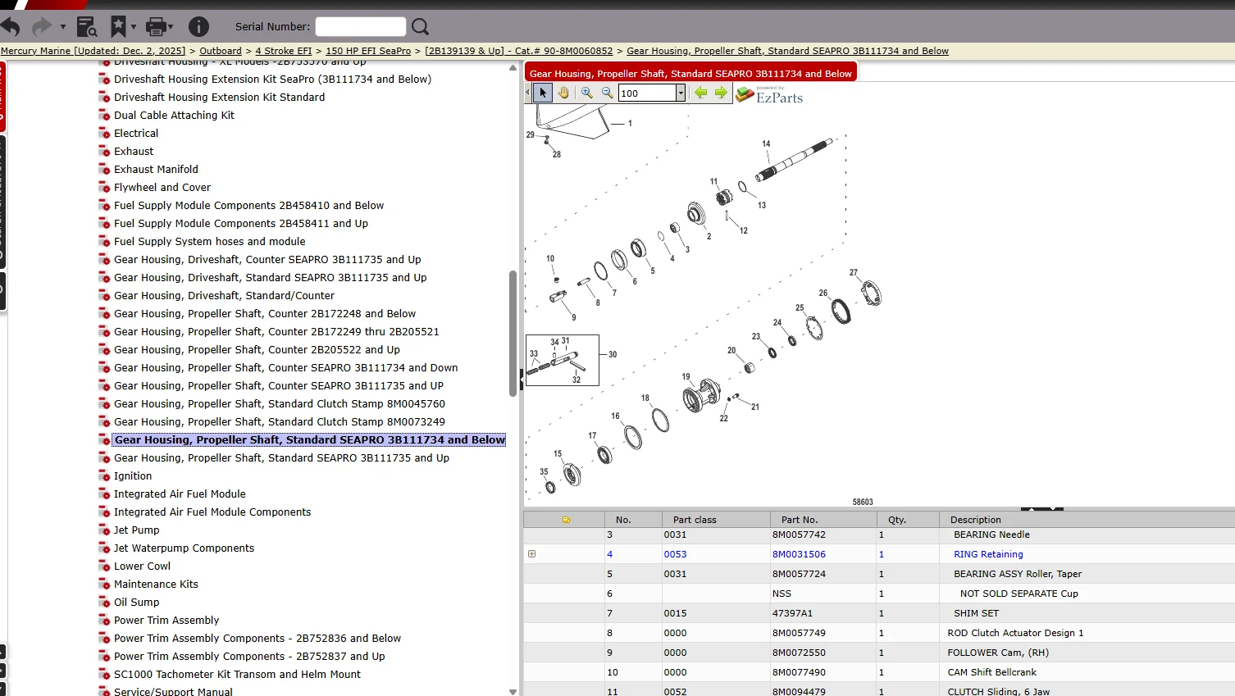The image size is (1235, 696).
Task: Select the SHIM SET row description
Action: [x=976, y=613]
